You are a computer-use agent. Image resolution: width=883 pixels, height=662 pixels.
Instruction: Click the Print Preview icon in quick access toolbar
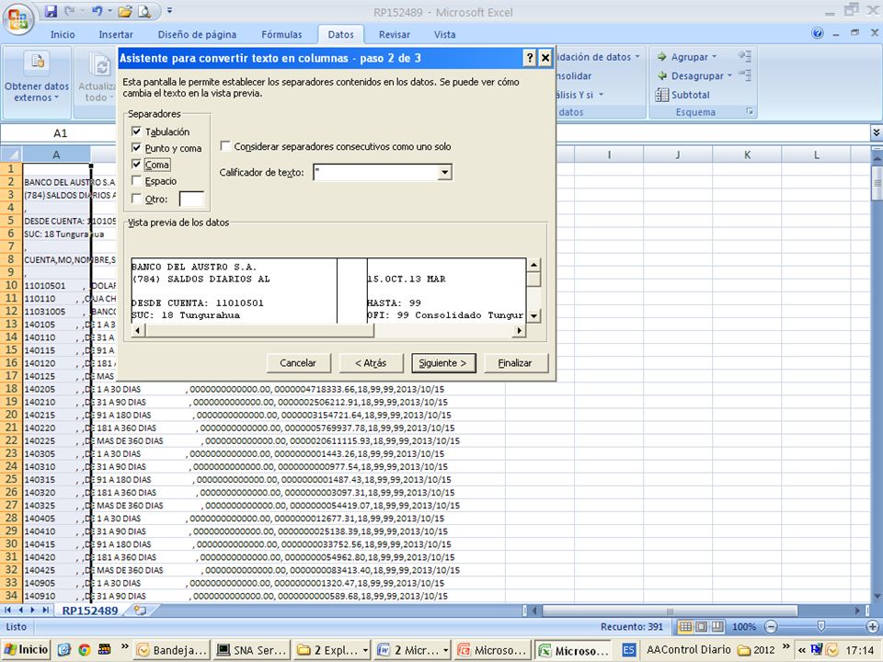[144, 11]
